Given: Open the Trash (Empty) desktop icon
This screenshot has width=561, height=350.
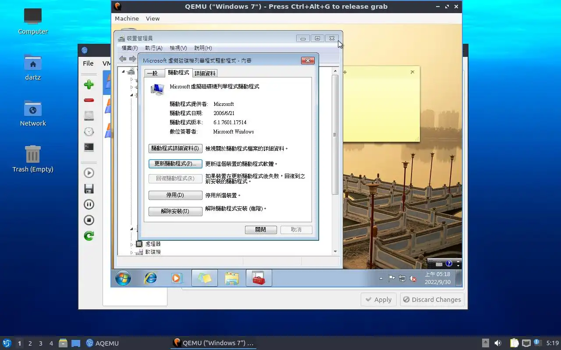Looking at the screenshot, I should (x=33, y=159).
